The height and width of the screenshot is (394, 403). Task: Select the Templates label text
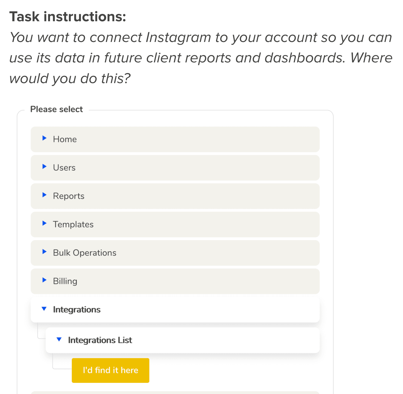(73, 224)
